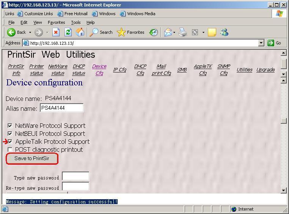
Task: Open NetWare status link
Action: [58, 70]
